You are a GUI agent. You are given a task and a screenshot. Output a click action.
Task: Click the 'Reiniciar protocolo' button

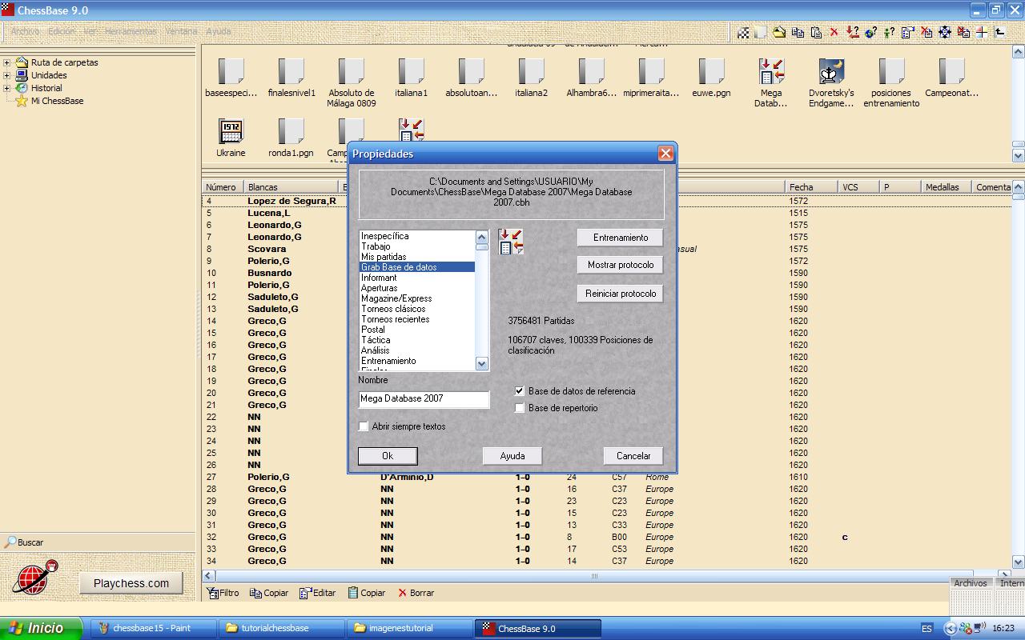click(621, 294)
